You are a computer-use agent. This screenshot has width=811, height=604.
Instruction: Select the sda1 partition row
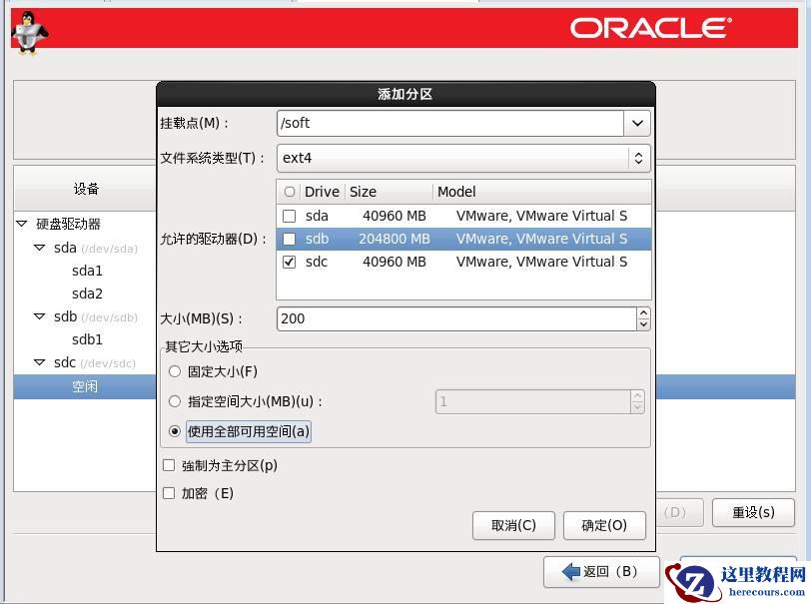[x=87, y=271]
